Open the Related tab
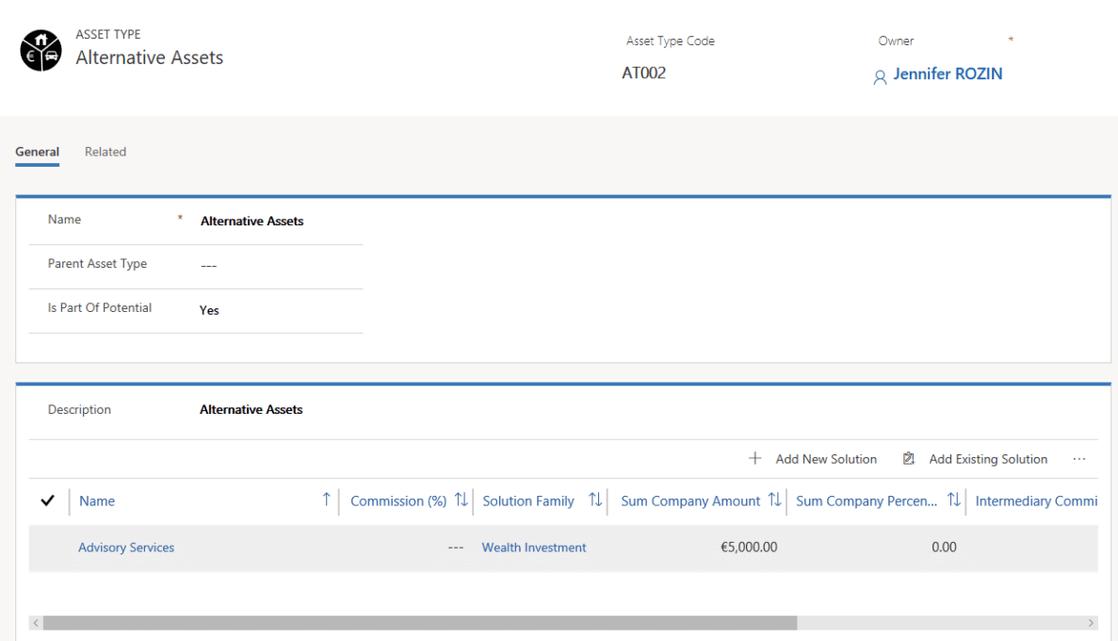The height and width of the screenshot is (641, 1118). 105,152
